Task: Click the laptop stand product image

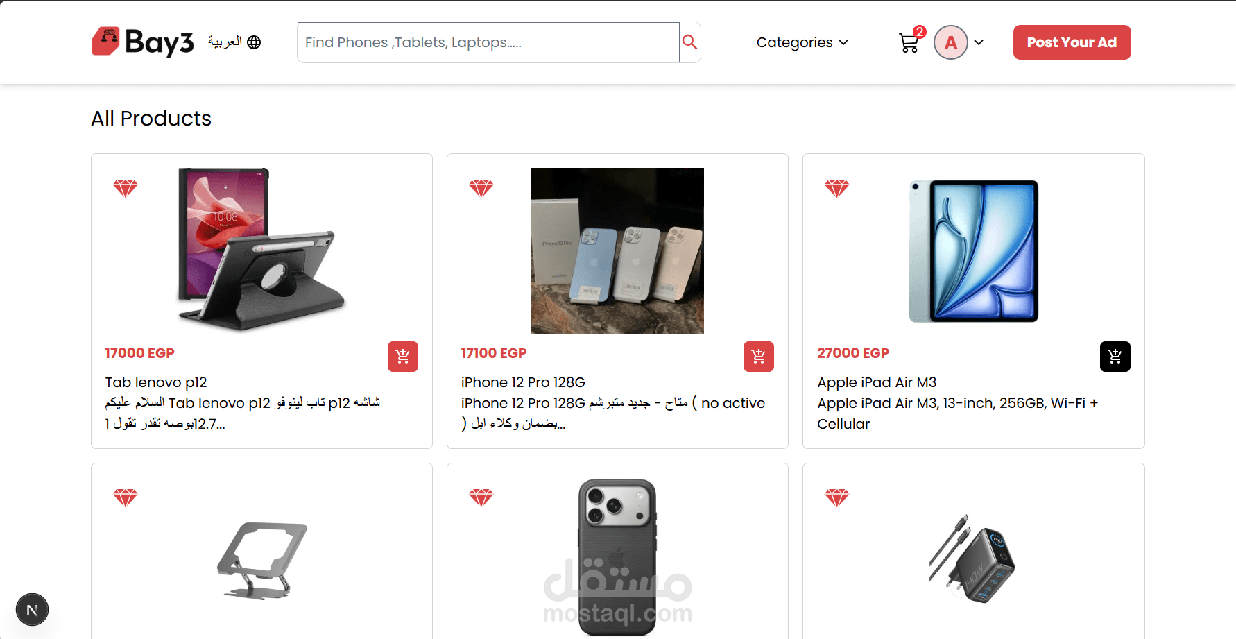Action: [261, 560]
